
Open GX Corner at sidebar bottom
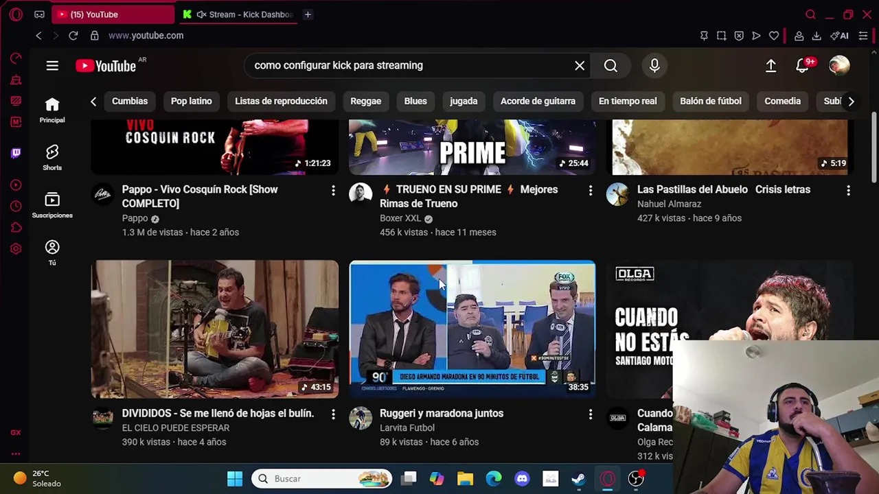click(x=16, y=432)
